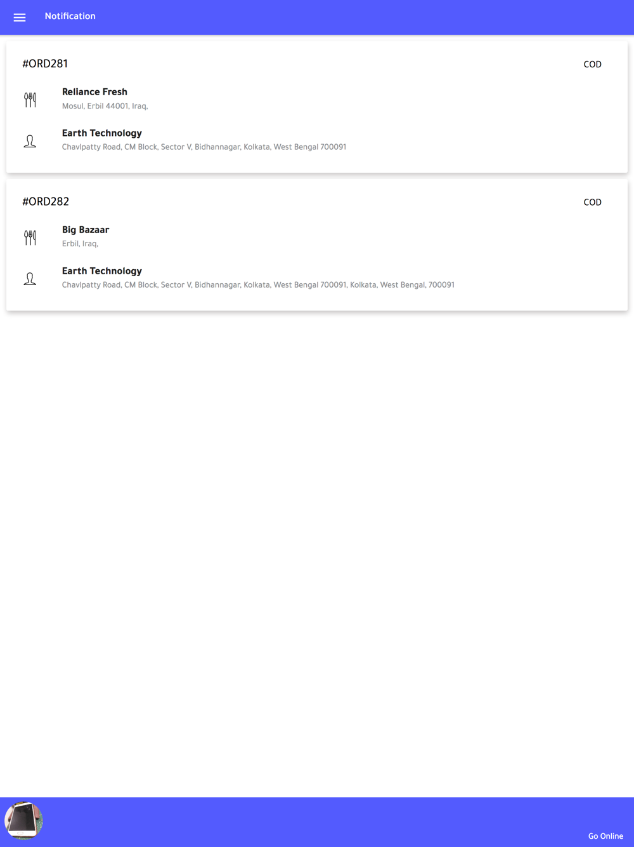Click the customer icon in order ORD282
This screenshot has width=634, height=847.
click(x=30, y=279)
